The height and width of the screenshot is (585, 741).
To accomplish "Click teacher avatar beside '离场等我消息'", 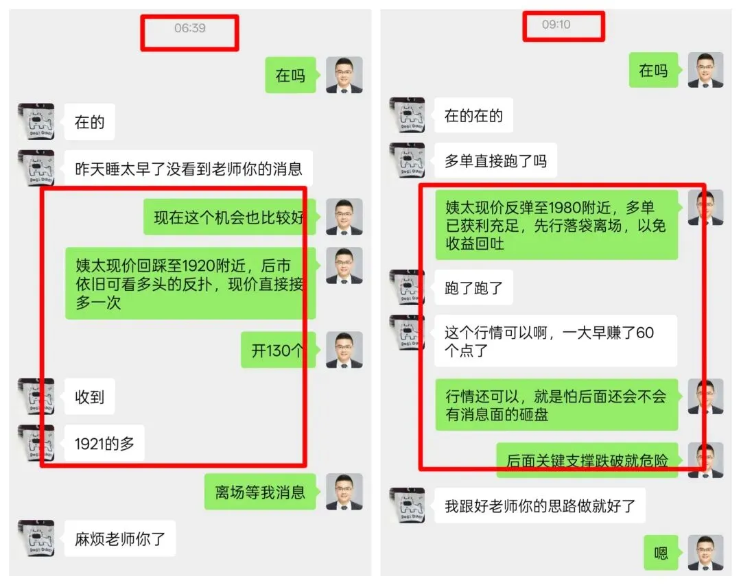I will pyautogui.click(x=344, y=492).
